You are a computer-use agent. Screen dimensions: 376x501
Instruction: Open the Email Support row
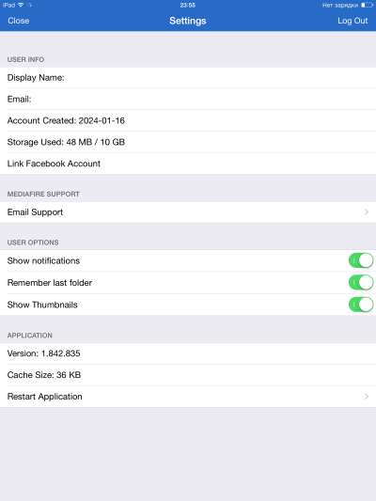coord(188,212)
